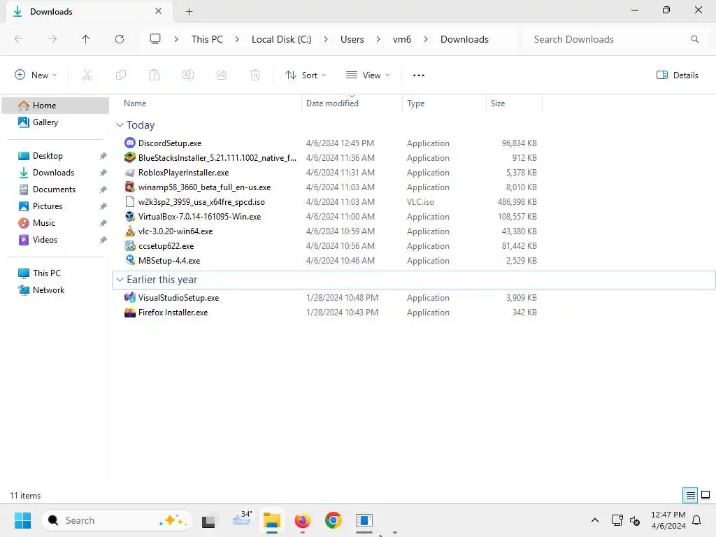Open the Windows Start menu
This screenshot has width=716, height=537.
(22, 520)
